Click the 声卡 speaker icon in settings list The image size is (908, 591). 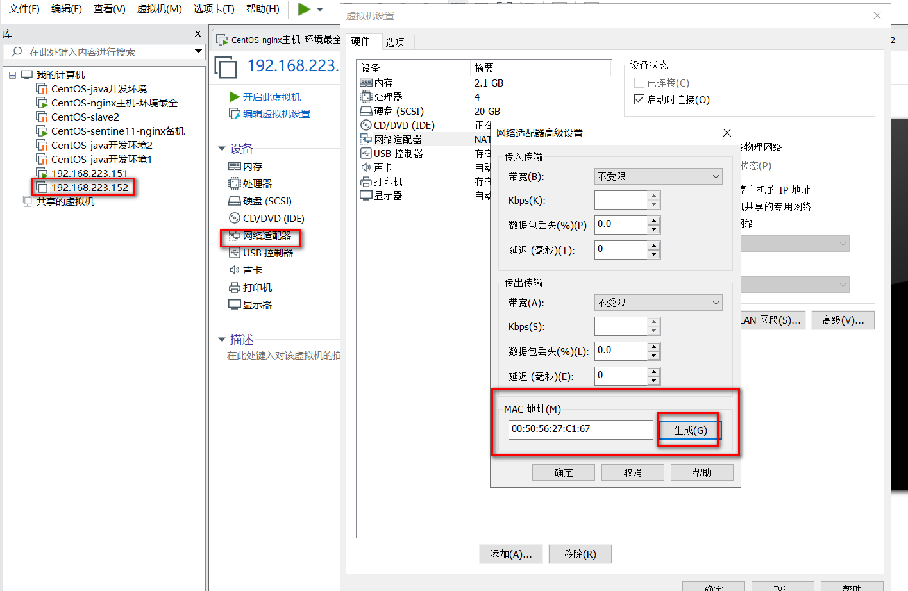tap(366, 167)
